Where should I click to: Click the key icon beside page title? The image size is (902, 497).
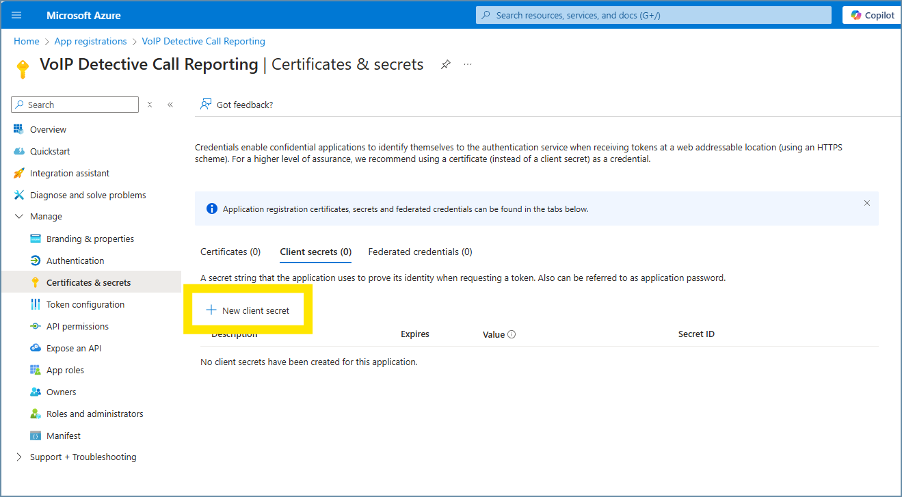(x=23, y=69)
